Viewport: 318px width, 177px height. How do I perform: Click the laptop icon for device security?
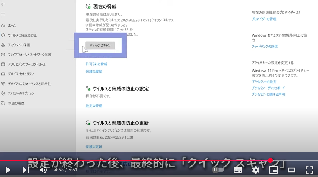pyautogui.click(x=3, y=74)
